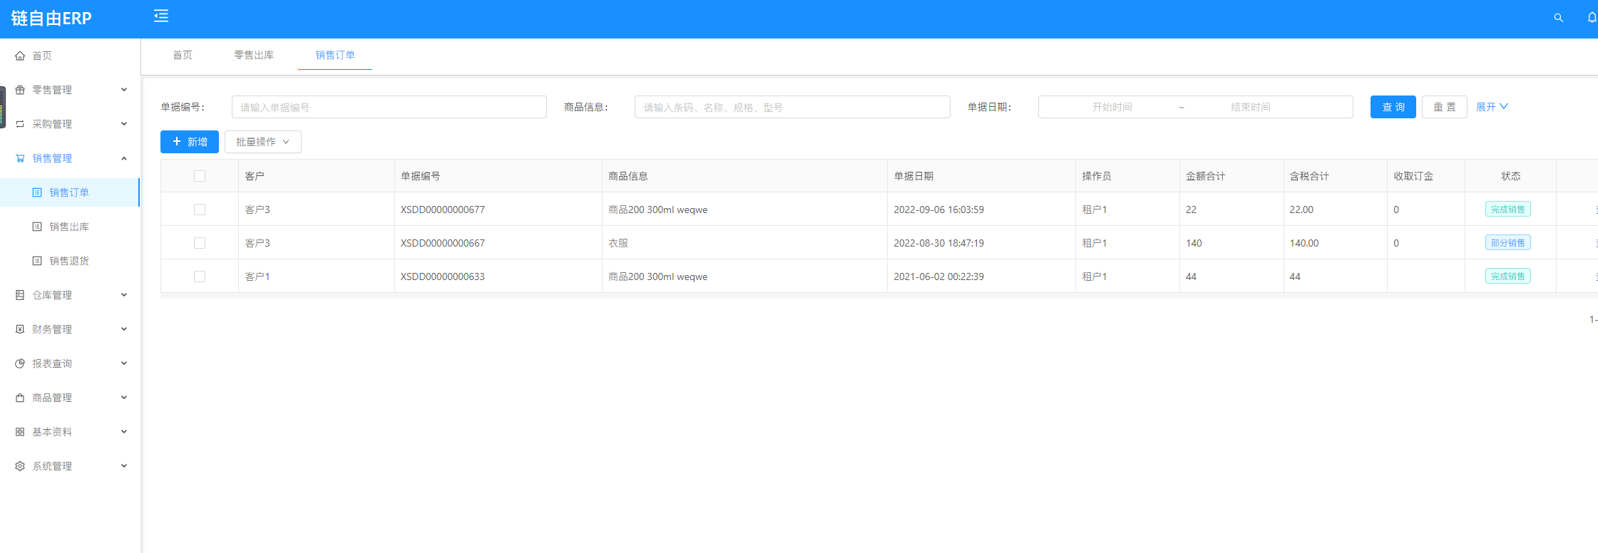Switch to the 首页 tab

(x=183, y=55)
